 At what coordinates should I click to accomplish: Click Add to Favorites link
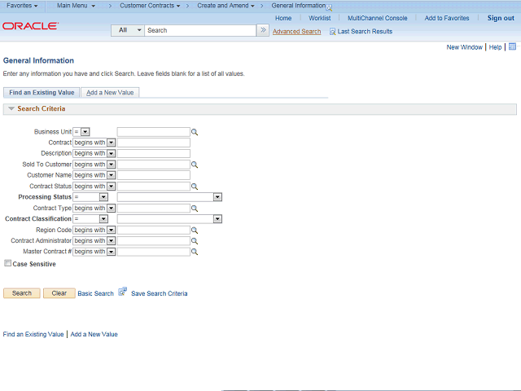pyautogui.click(x=447, y=18)
